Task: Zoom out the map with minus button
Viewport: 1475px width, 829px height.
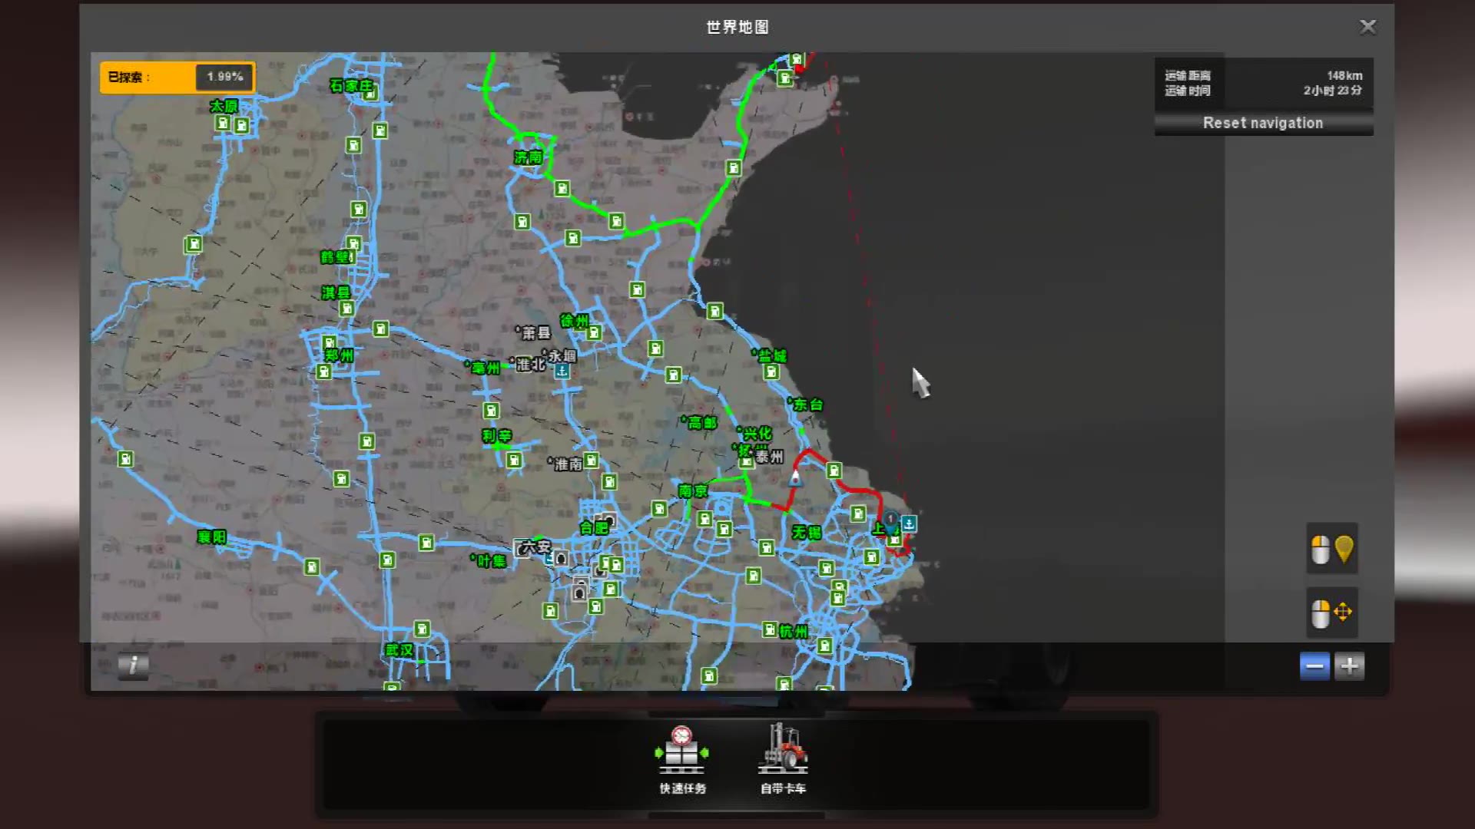Action: (x=1314, y=666)
